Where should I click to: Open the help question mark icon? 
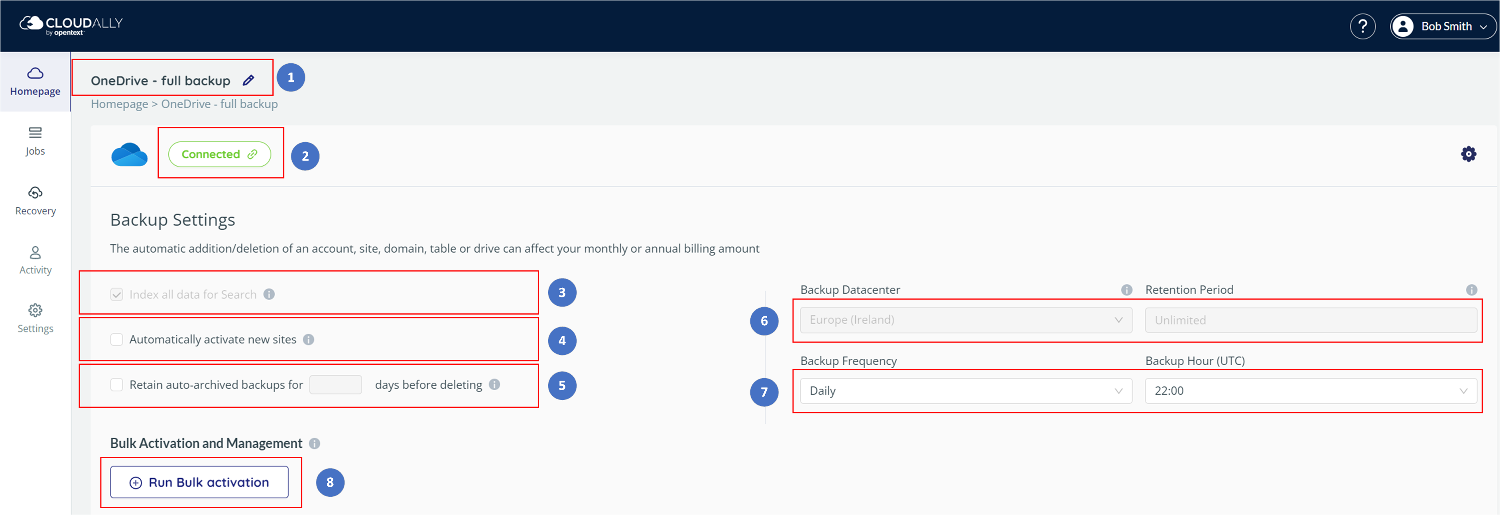(x=1362, y=27)
